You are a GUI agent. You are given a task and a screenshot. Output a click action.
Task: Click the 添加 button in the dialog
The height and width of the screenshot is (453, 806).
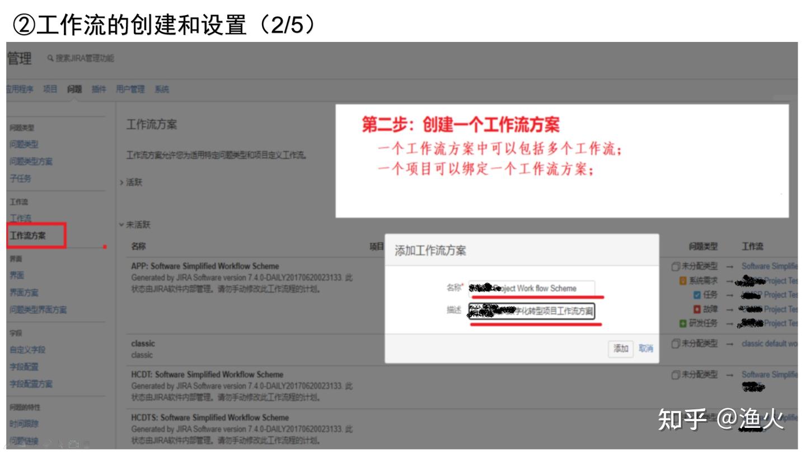(621, 348)
